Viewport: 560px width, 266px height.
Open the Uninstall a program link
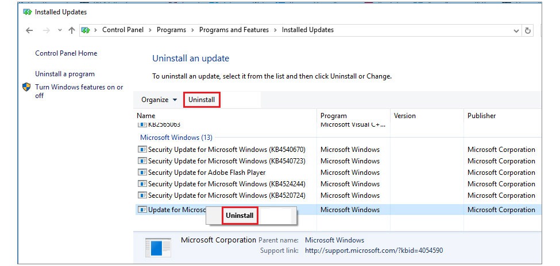65,74
